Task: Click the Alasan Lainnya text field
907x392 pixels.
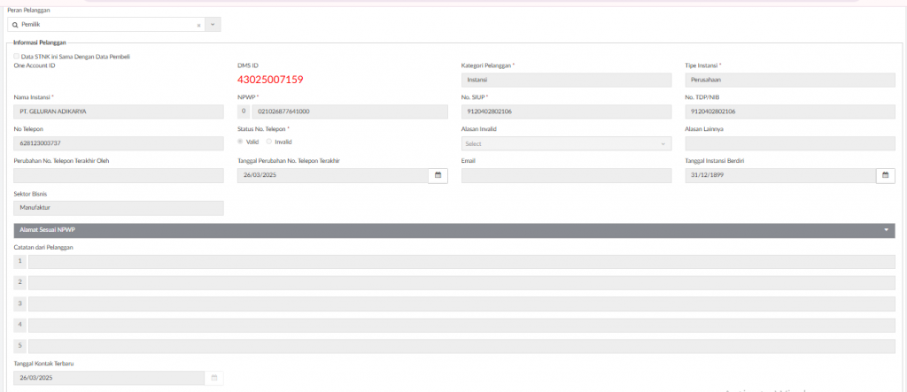Action: click(x=789, y=143)
